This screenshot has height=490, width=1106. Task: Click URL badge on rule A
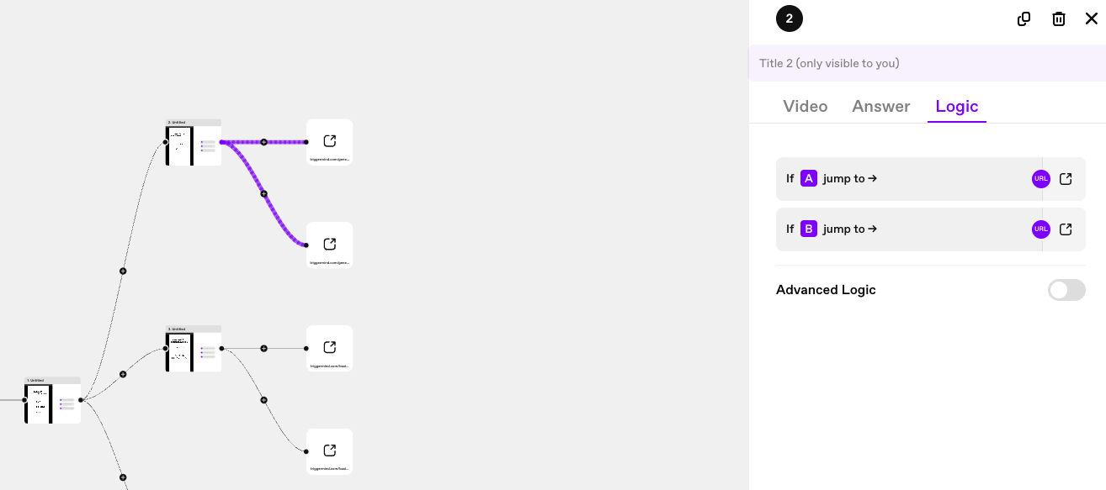point(1040,178)
